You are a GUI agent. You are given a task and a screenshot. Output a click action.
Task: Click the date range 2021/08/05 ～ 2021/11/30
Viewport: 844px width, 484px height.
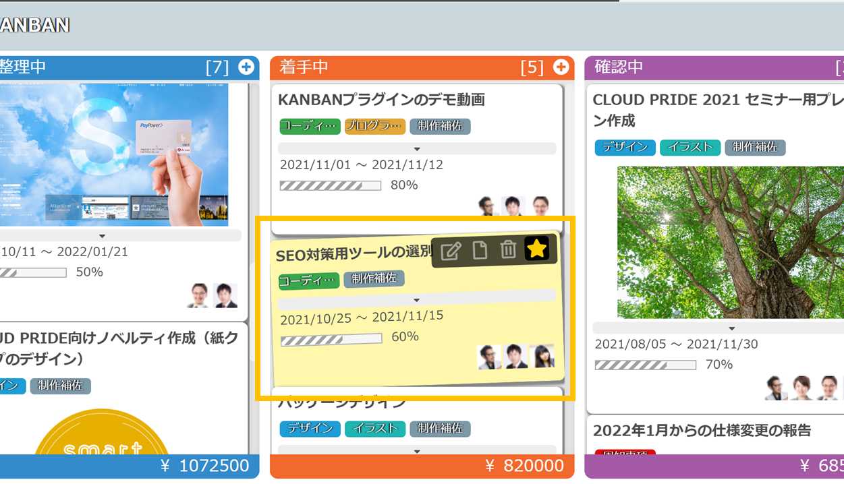[677, 344]
